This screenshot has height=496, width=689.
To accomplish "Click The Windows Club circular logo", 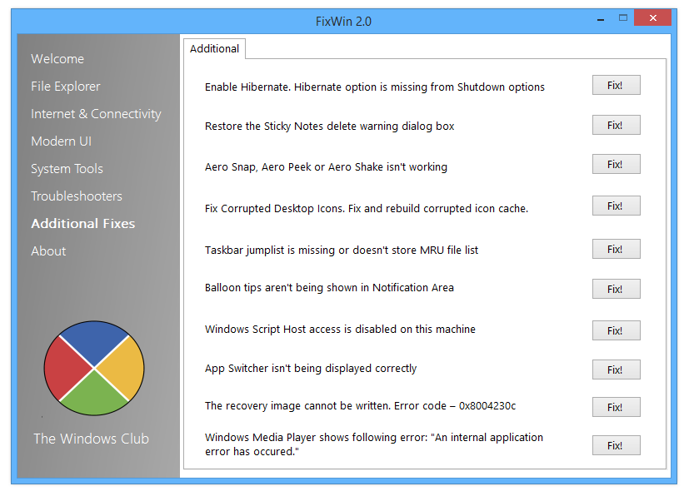I will (x=94, y=369).
